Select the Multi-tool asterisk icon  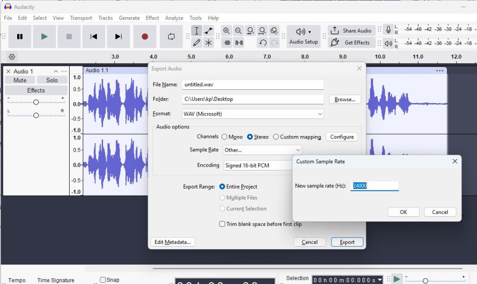(208, 42)
